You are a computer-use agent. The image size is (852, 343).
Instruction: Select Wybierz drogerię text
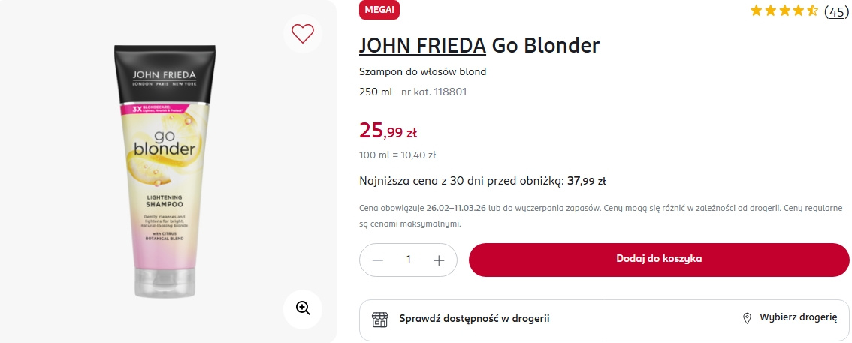point(798,317)
